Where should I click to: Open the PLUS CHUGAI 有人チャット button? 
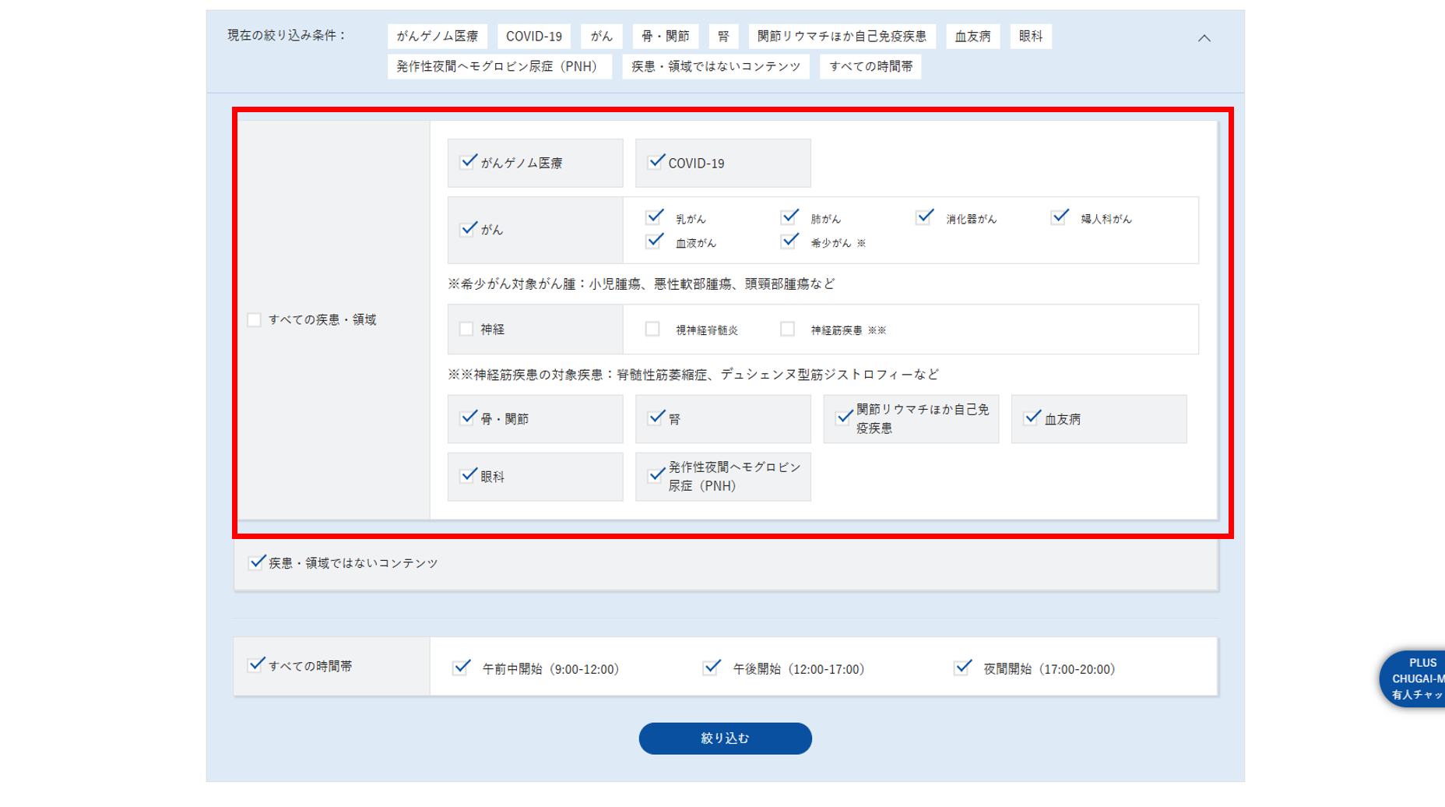tap(1414, 678)
